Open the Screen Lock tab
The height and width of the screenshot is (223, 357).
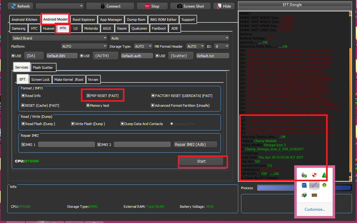tap(40, 79)
